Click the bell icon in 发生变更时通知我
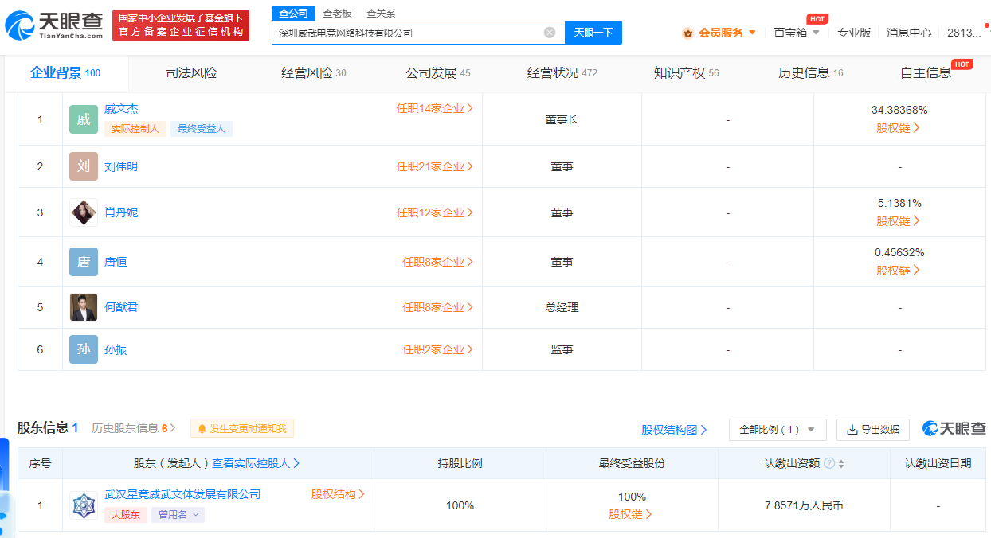Image resolution: width=991 pixels, height=538 pixels. (x=202, y=428)
